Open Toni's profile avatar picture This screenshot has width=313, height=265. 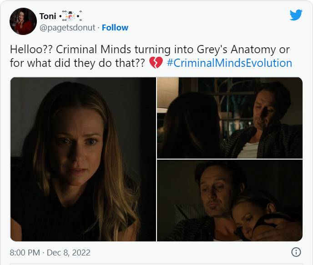click(23, 21)
